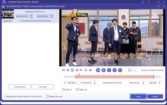This screenshot has height=105, width=167.
Task: Jump to the start of the video
Action: (63, 70)
